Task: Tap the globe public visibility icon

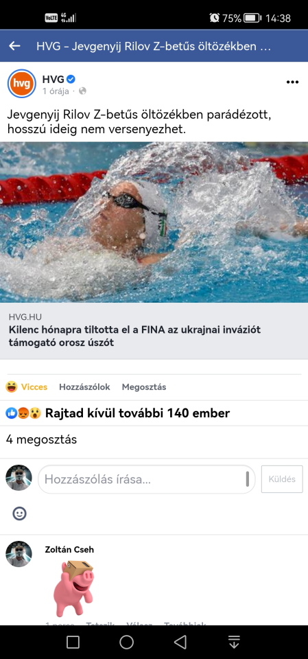Action: point(82,91)
